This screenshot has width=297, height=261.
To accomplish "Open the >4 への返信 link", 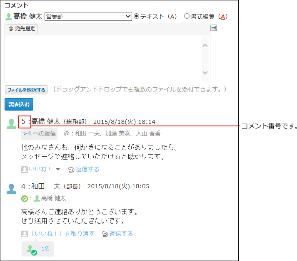I will click(39, 133).
